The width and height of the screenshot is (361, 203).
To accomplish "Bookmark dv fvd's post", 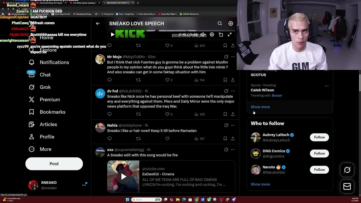I will point(225,114).
